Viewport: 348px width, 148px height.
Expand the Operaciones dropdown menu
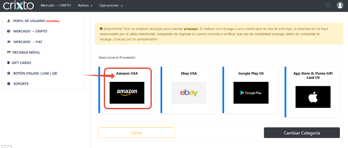(x=111, y=5)
